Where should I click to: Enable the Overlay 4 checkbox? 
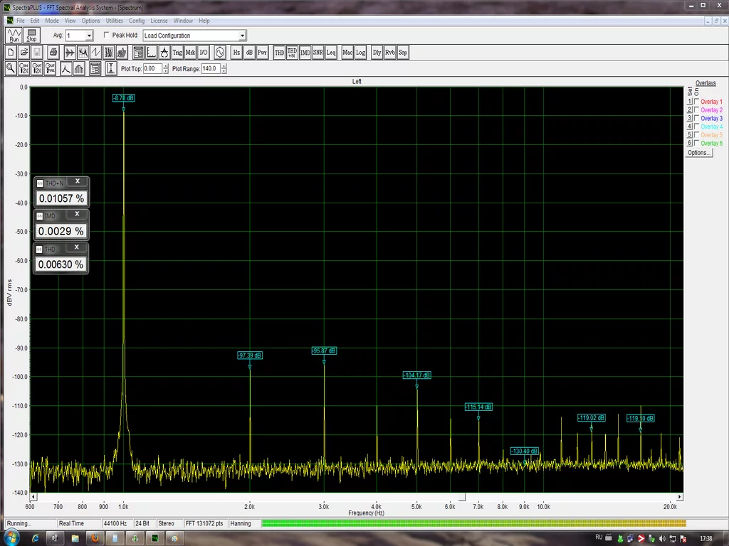[x=696, y=127]
